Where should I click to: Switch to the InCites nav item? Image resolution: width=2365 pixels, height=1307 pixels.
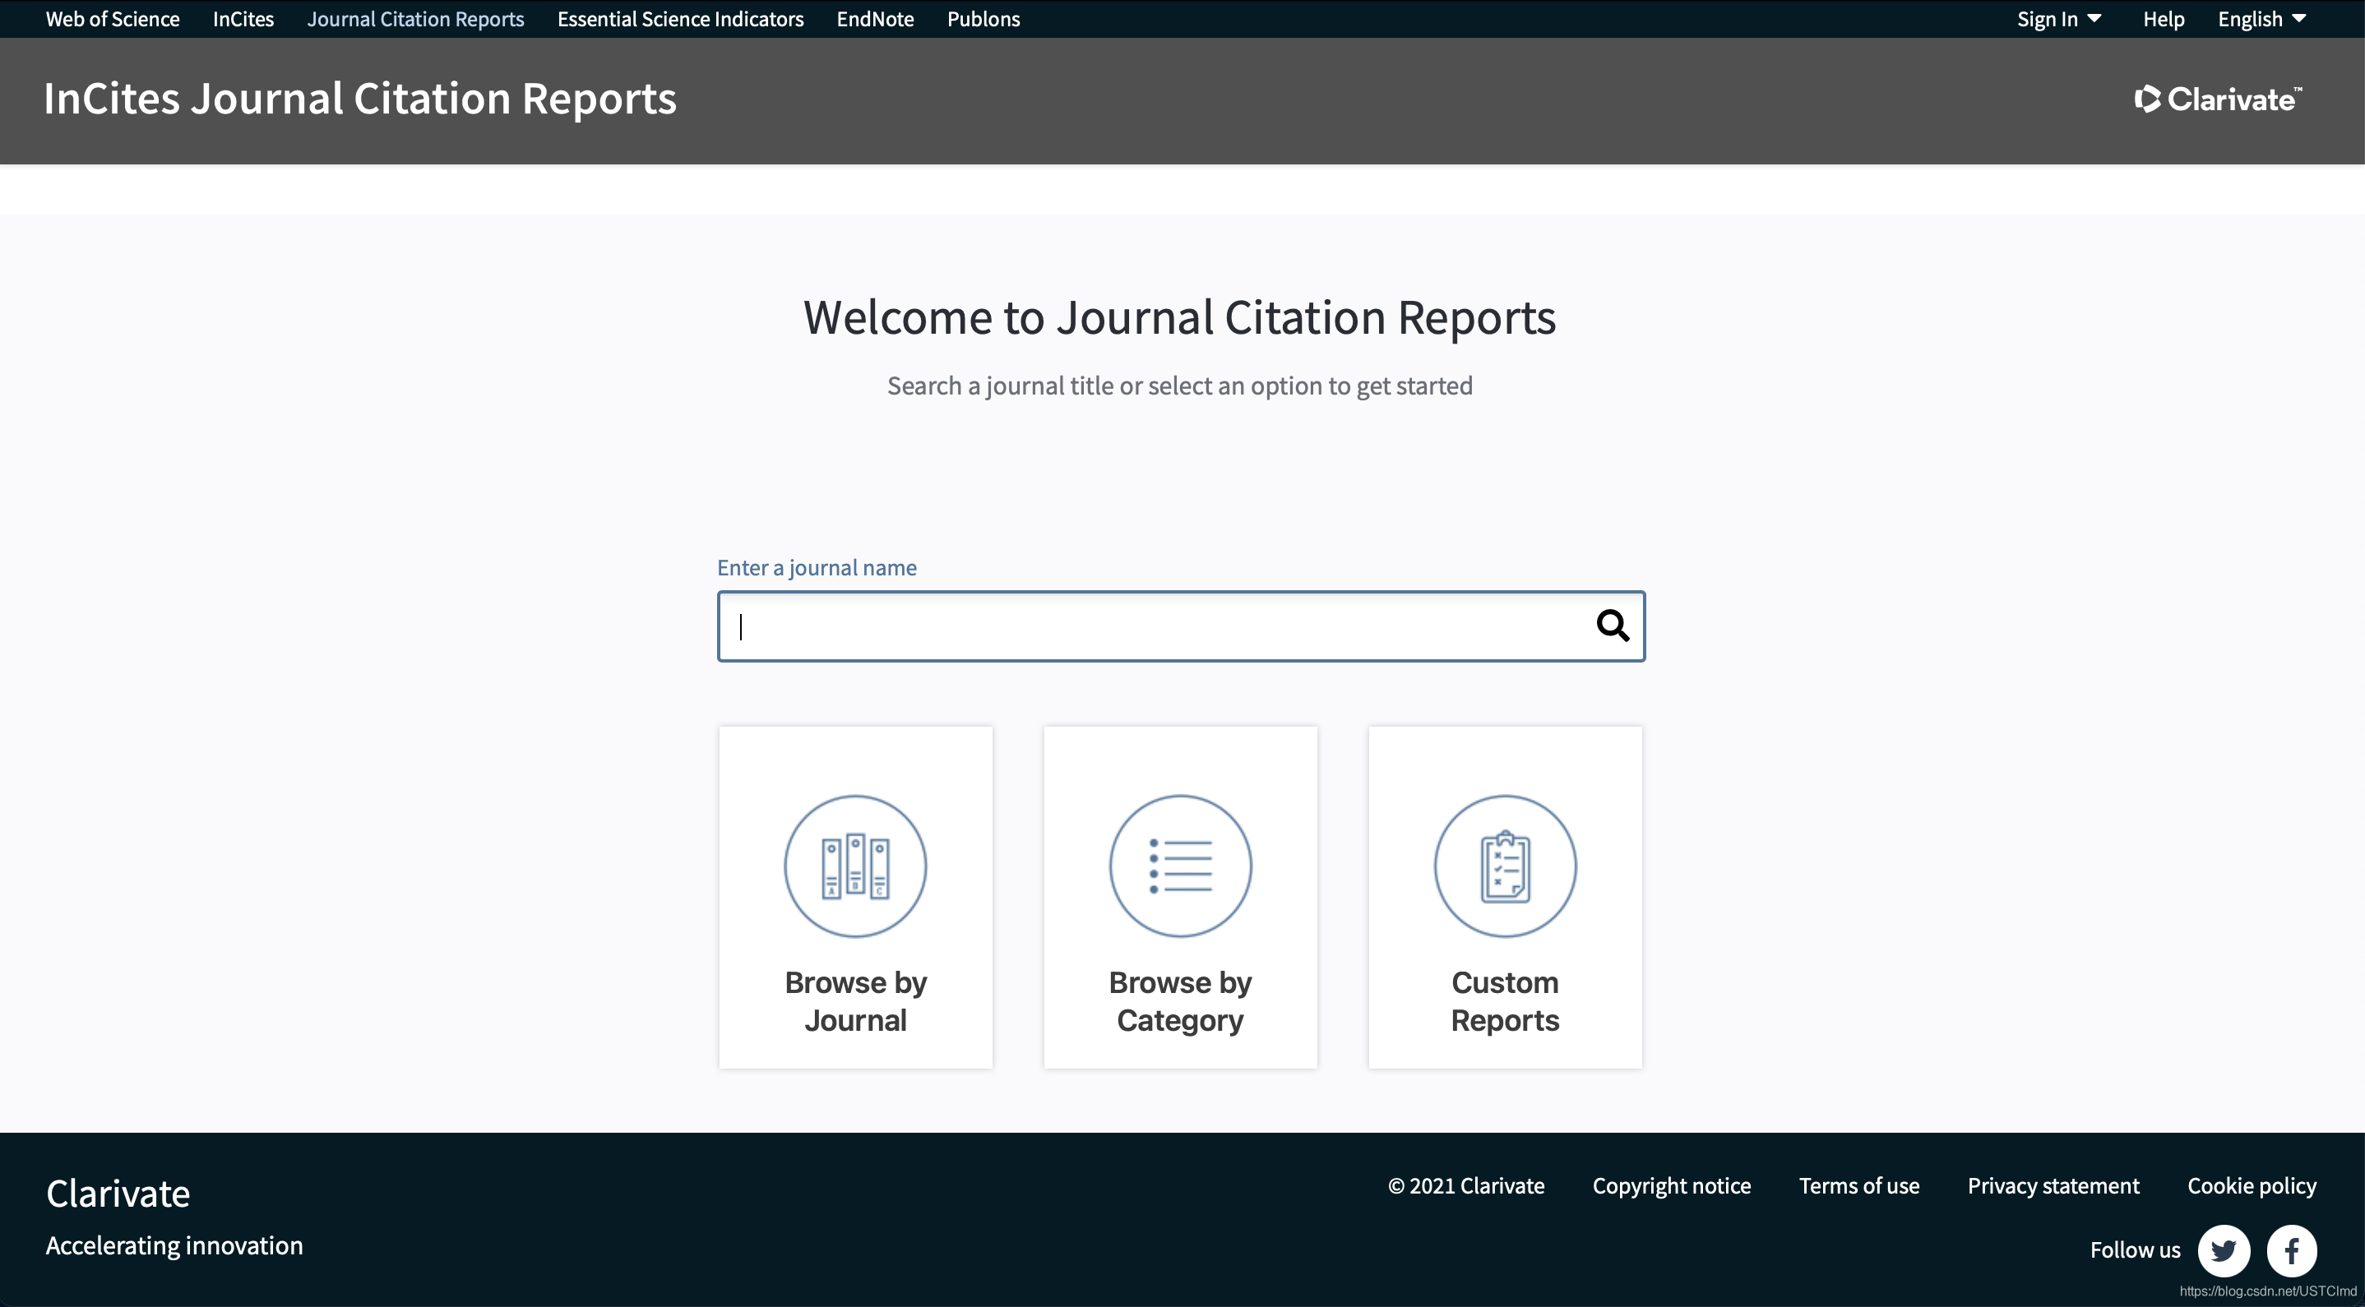coord(243,19)
